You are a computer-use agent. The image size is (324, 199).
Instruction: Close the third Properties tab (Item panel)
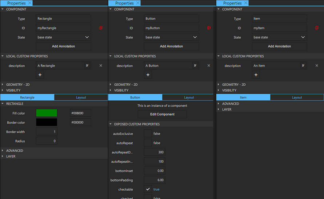point(246,3)
